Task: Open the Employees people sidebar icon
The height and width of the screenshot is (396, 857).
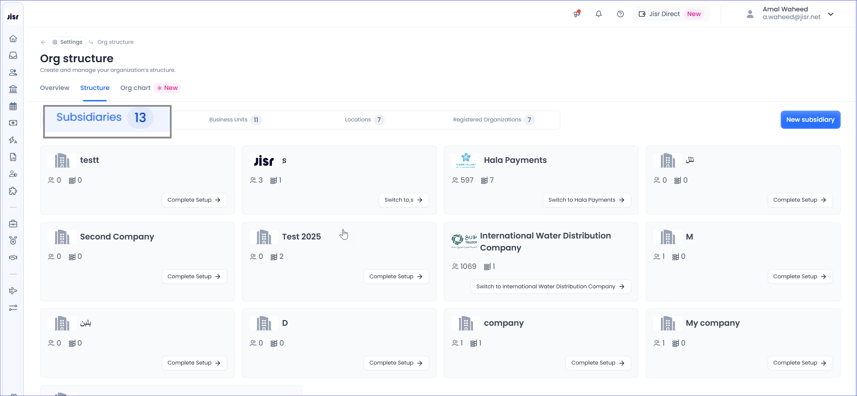Action: click(x=13, y=72)
